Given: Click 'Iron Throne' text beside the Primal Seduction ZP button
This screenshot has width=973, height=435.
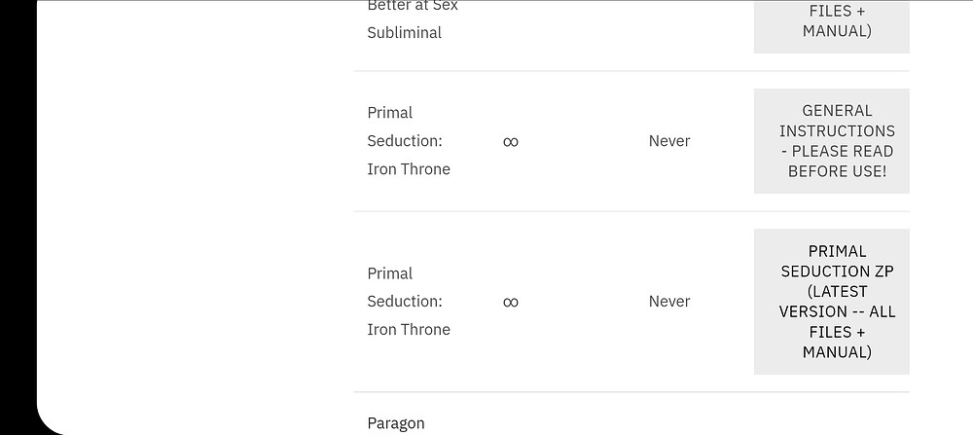Looking at the screenshot, I should point(409,330).
